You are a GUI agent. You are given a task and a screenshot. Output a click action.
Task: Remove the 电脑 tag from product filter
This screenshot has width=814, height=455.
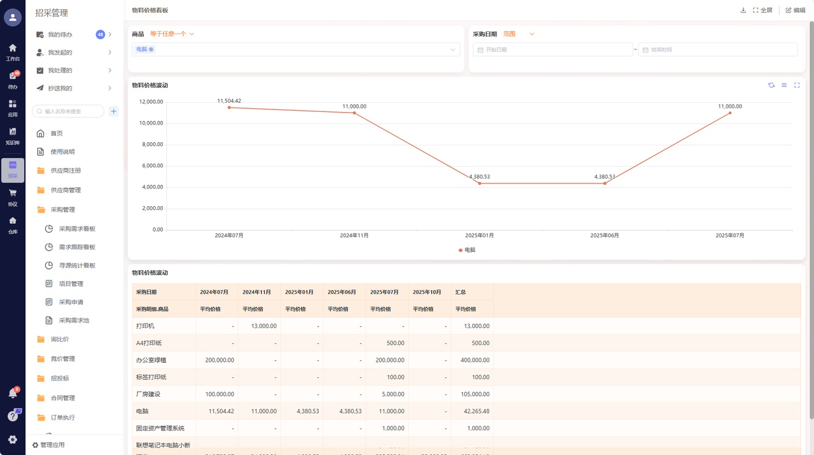click(151, 50)
